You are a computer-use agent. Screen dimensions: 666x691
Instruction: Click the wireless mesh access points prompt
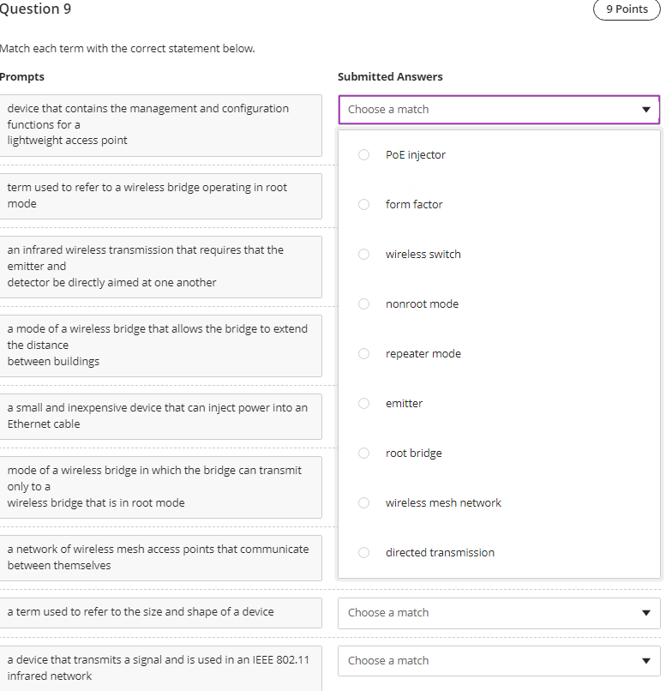(x=161, y=557)
